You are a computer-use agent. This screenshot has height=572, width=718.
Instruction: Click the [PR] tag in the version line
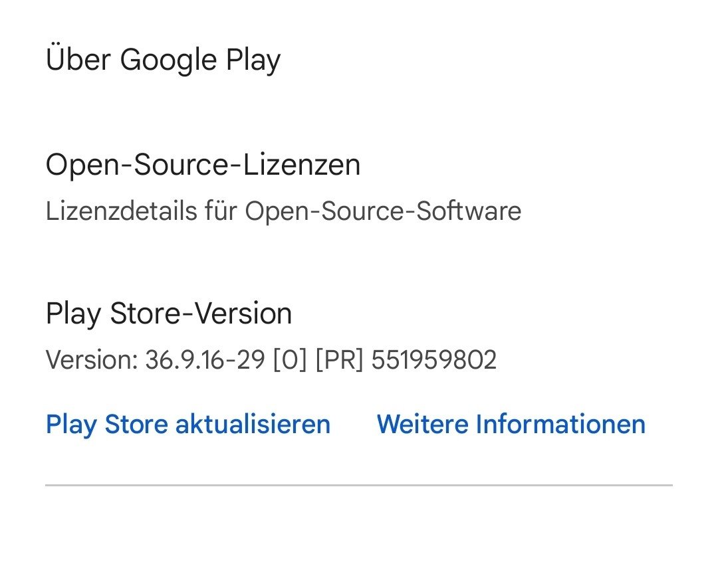[339, 360]
